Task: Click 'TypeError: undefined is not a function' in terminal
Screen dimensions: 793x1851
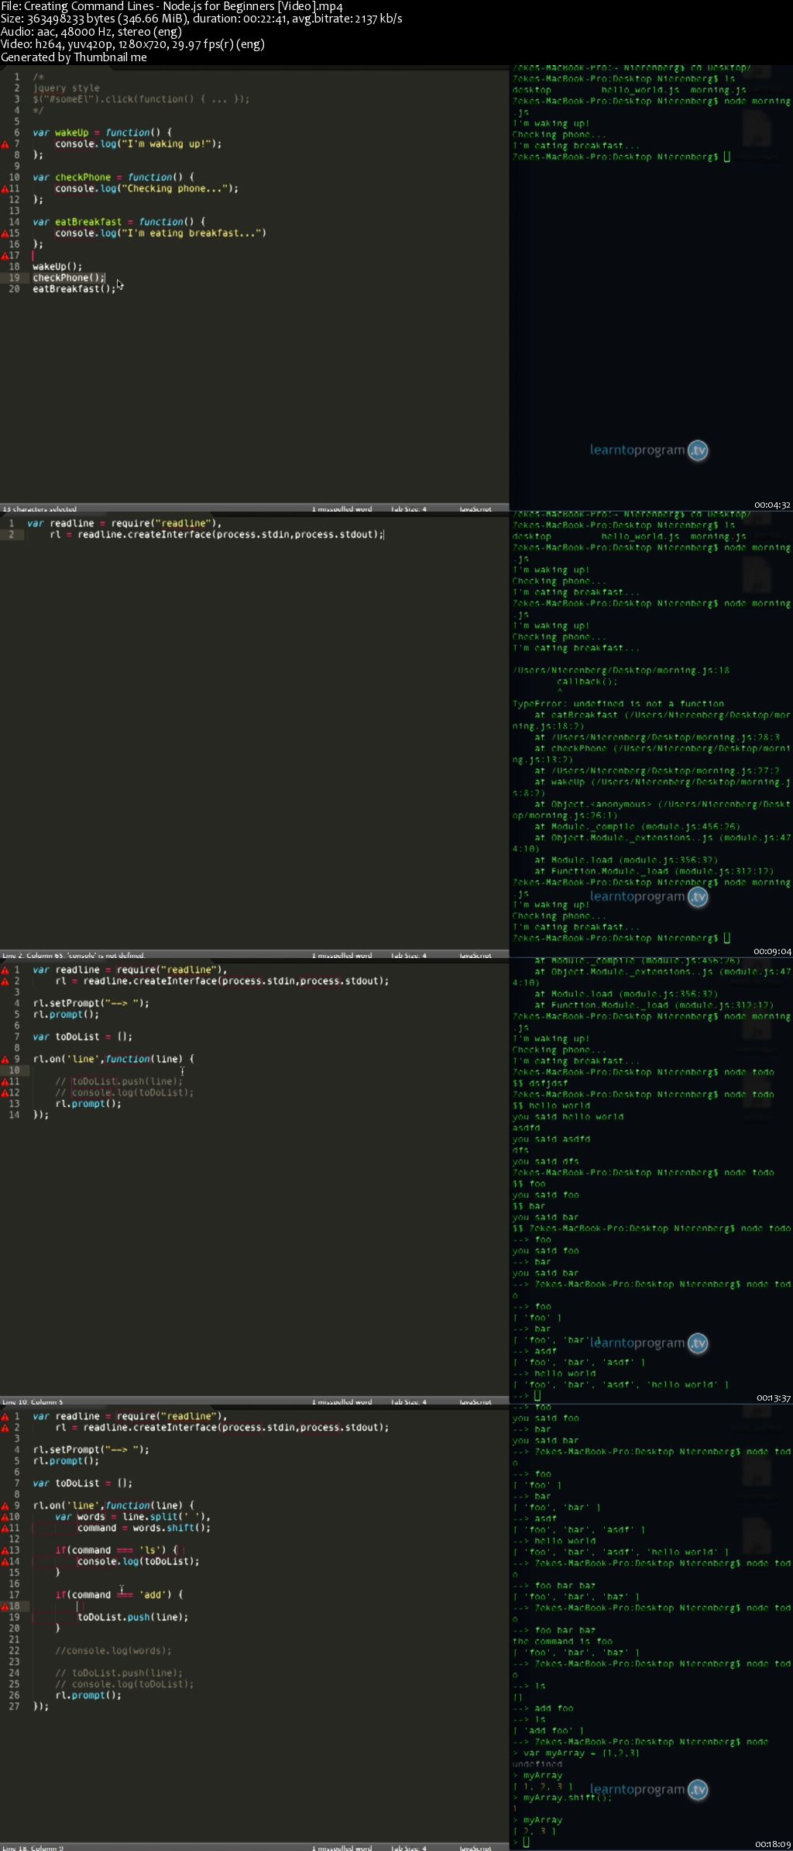Action: 618,704
